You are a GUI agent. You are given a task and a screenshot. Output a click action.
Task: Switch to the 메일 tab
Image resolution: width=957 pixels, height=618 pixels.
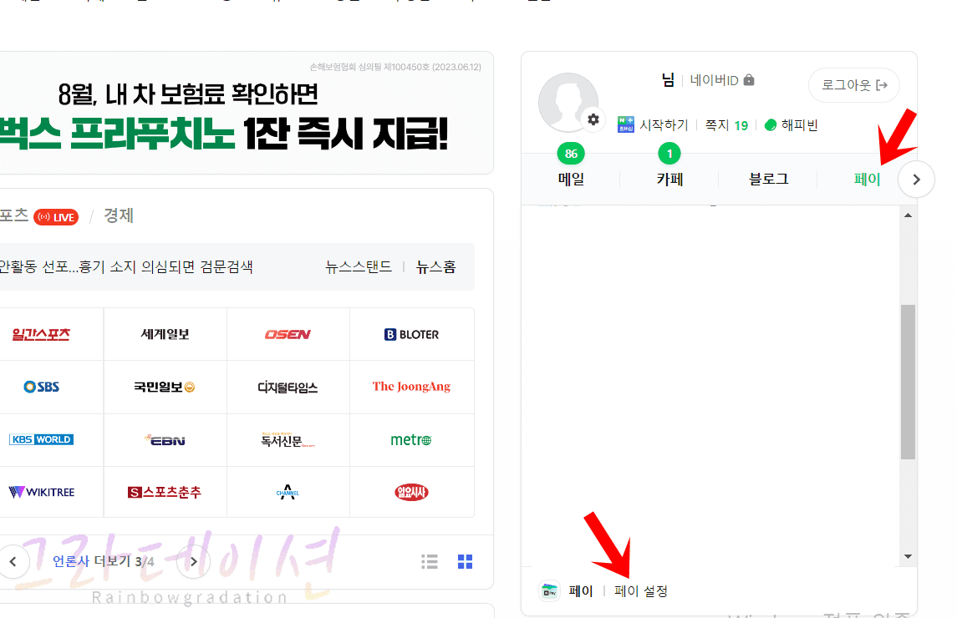[571, 179]
